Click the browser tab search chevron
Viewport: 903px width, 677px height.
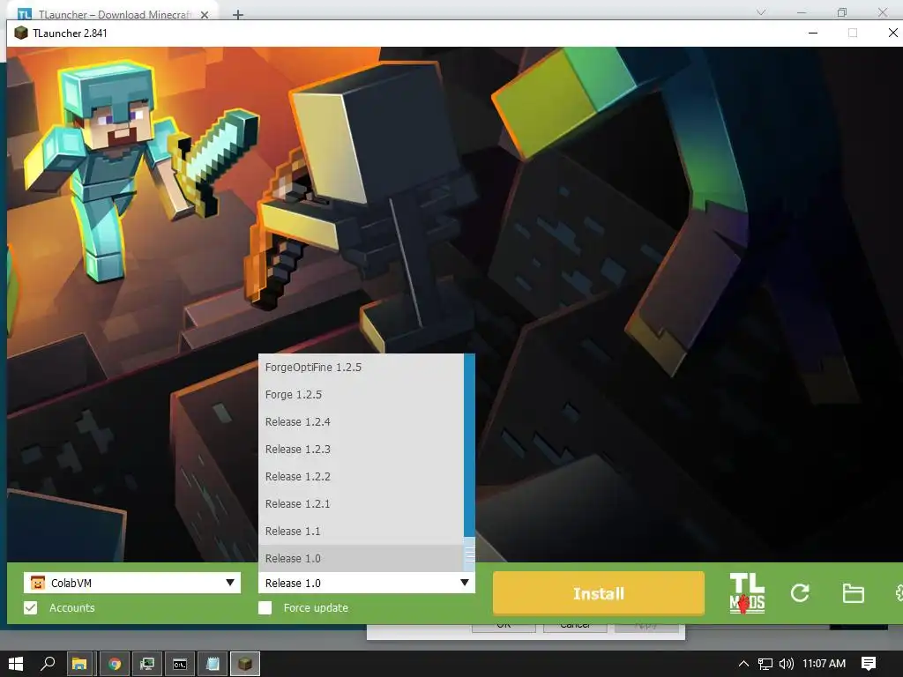pos(761,12)
